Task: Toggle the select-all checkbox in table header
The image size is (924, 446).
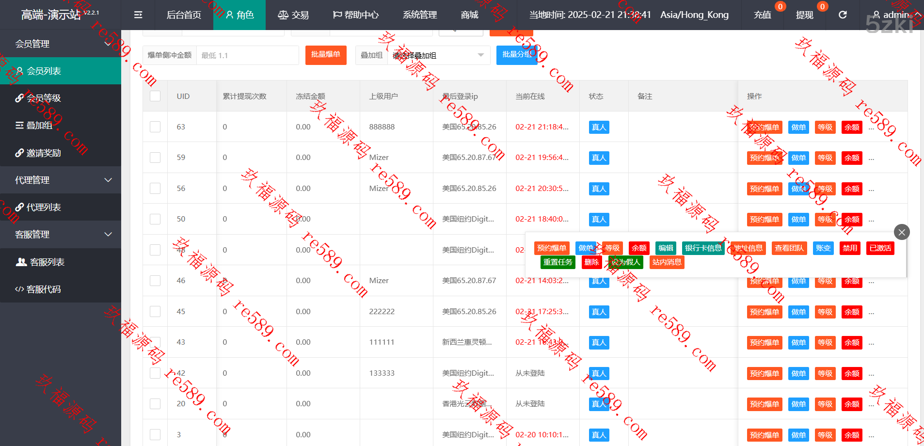Action: [155, 96]
